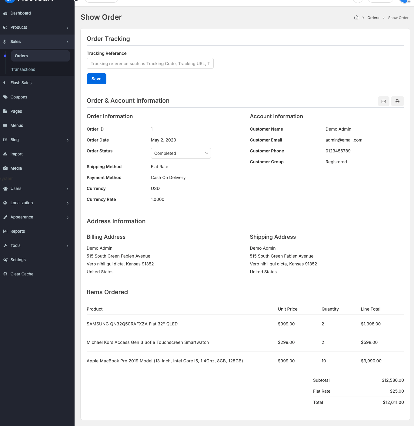Open Transactions under Sales
Image resolution: width=414 pixels, height=426 pixels.
click(x=23, y=69)
